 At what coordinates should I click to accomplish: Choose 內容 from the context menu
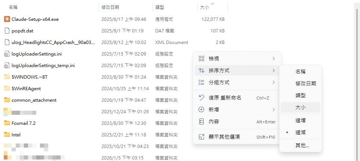click(x=237, y=121)
